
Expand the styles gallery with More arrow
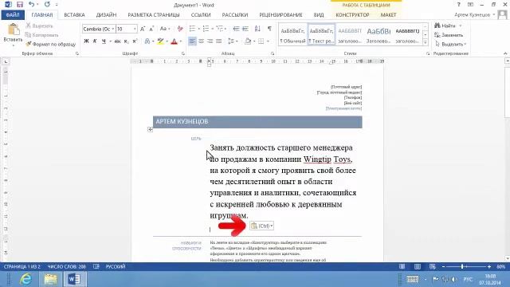pos(425,42)
